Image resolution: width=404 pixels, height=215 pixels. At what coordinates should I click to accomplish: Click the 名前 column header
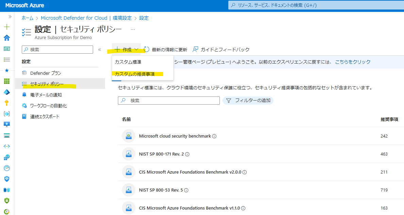(x=126, y=119)
